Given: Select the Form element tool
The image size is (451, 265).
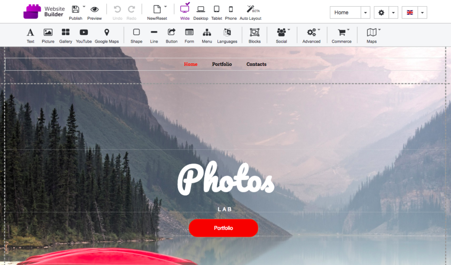Looking at the screenshot, I should coord(189,36).
